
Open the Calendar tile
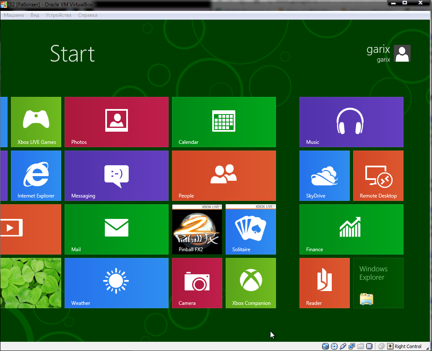click(224, 122)
